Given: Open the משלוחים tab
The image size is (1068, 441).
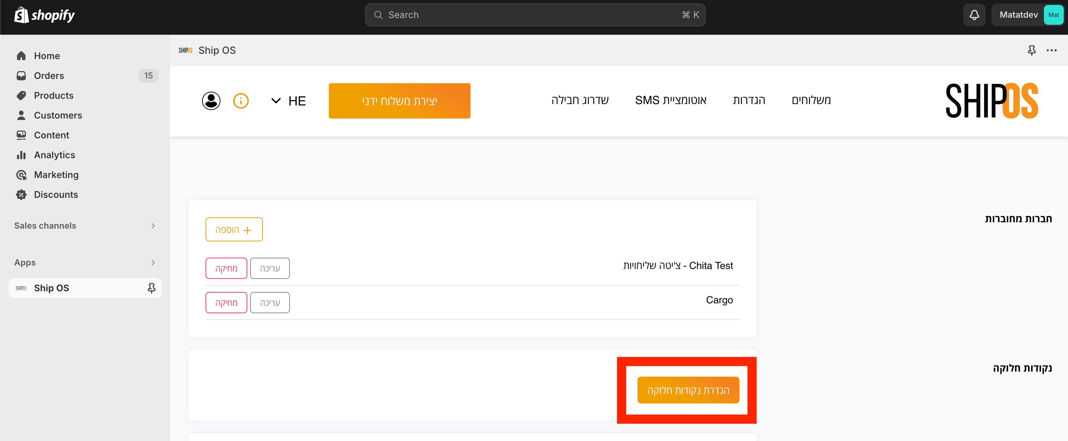Looking at the screenshot, I should point(811,100).
